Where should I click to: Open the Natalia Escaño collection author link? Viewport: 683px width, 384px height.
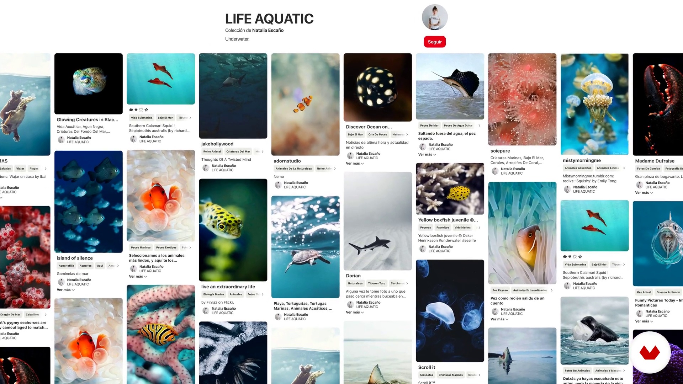click(x=268, y=30)
